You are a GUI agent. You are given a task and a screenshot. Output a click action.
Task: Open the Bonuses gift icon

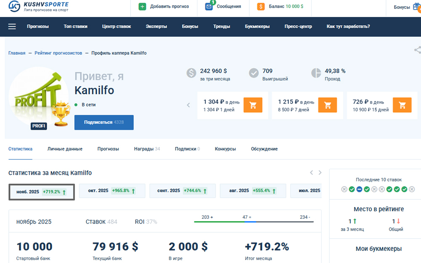click(x=417, y=7)
